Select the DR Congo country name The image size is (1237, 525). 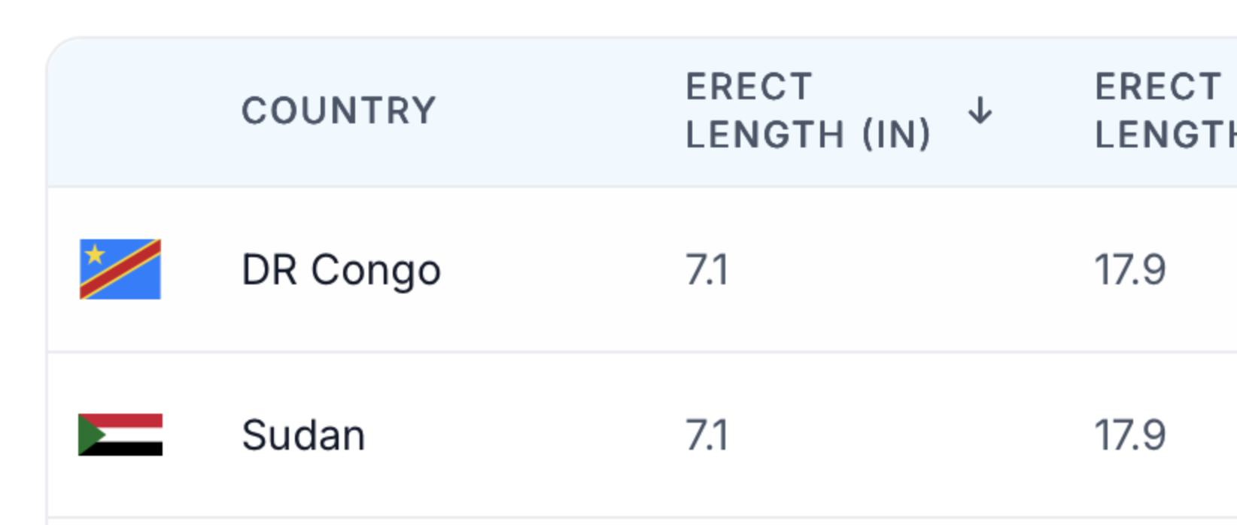(x=341, y=270)
